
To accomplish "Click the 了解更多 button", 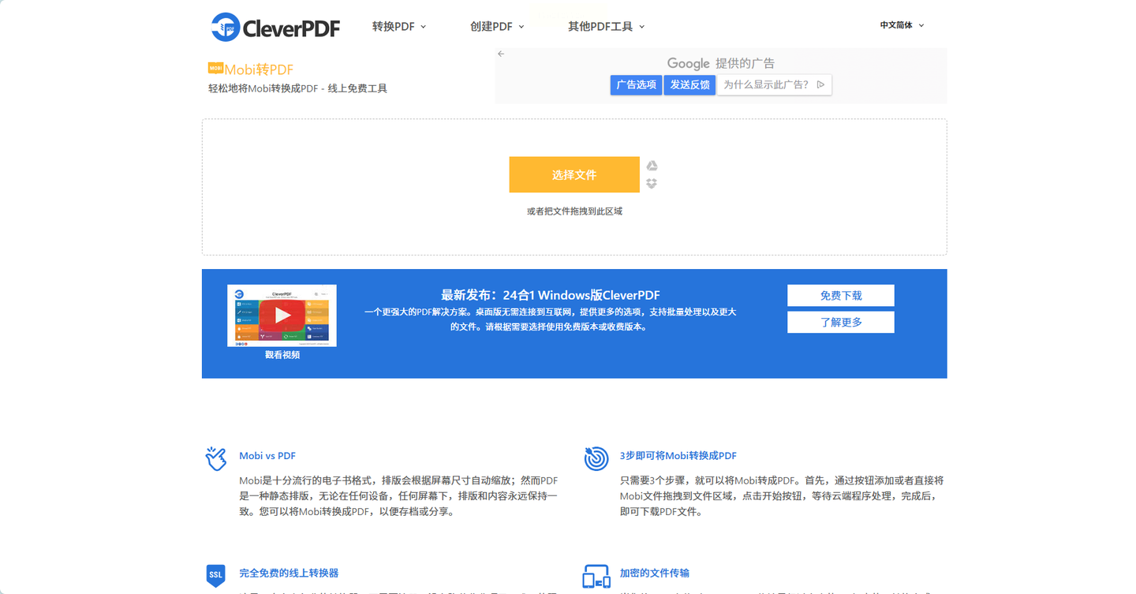I will pyautogui.click(x=841, y=322).
